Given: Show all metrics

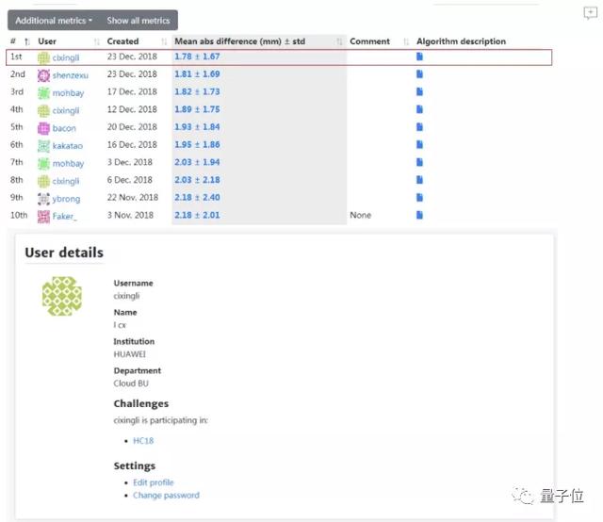Looking at the screenshot, I should (x=139, y=21).
